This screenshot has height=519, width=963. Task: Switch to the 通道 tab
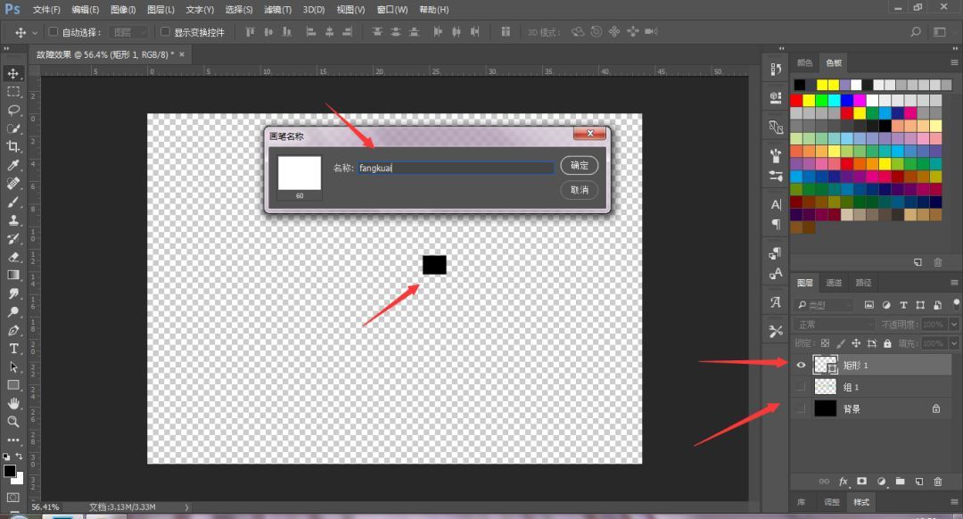coord(834,283)
